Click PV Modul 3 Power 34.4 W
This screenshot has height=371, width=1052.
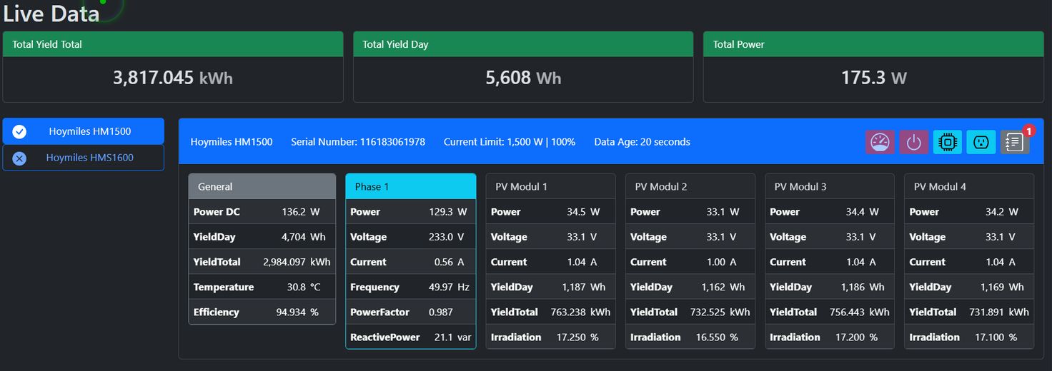click(862, 212)
